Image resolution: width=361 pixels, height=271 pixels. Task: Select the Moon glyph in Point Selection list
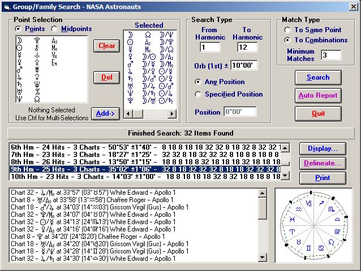click(20, 41)
